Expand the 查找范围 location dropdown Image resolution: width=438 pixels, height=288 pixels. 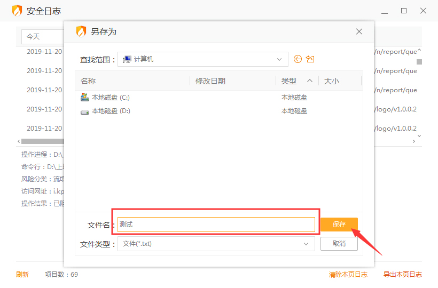pos(279,59)
